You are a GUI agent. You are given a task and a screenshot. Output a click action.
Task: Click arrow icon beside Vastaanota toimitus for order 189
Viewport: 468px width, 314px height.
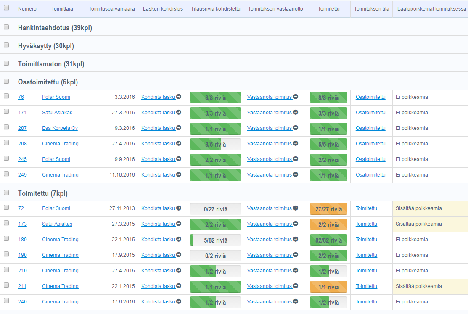point(296,240)
